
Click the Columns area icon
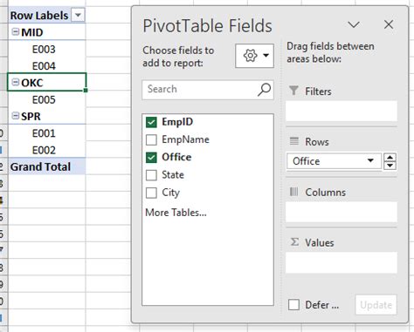294,192
